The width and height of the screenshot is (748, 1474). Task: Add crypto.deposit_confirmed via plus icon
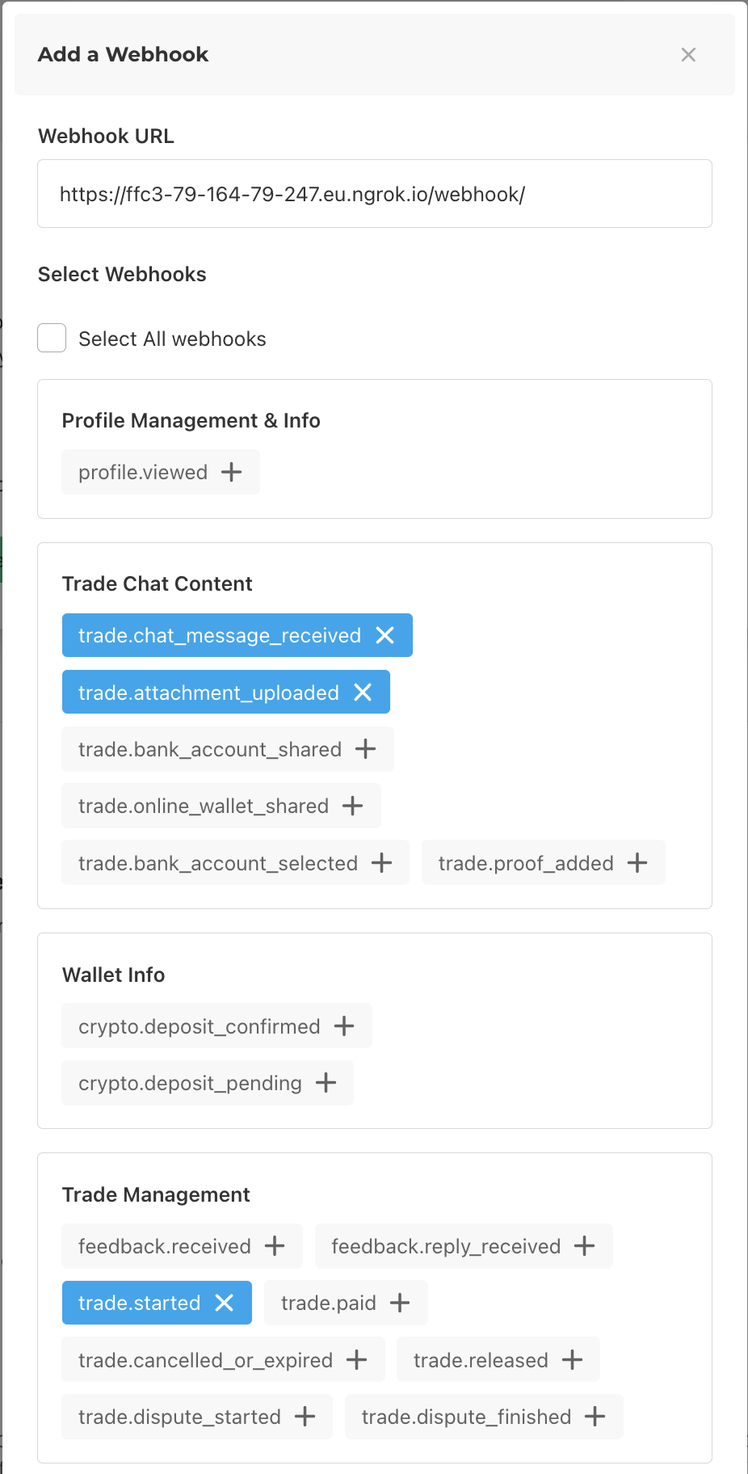(344, 1026)
